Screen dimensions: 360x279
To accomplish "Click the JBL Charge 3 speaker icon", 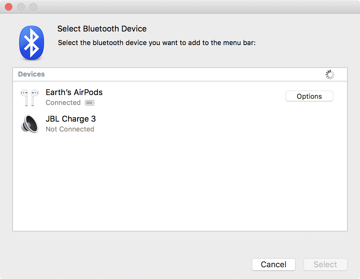I will pos(30,124).
